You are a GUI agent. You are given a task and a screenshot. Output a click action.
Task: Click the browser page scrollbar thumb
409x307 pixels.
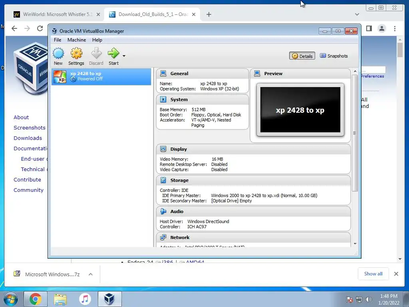[400, 50]
